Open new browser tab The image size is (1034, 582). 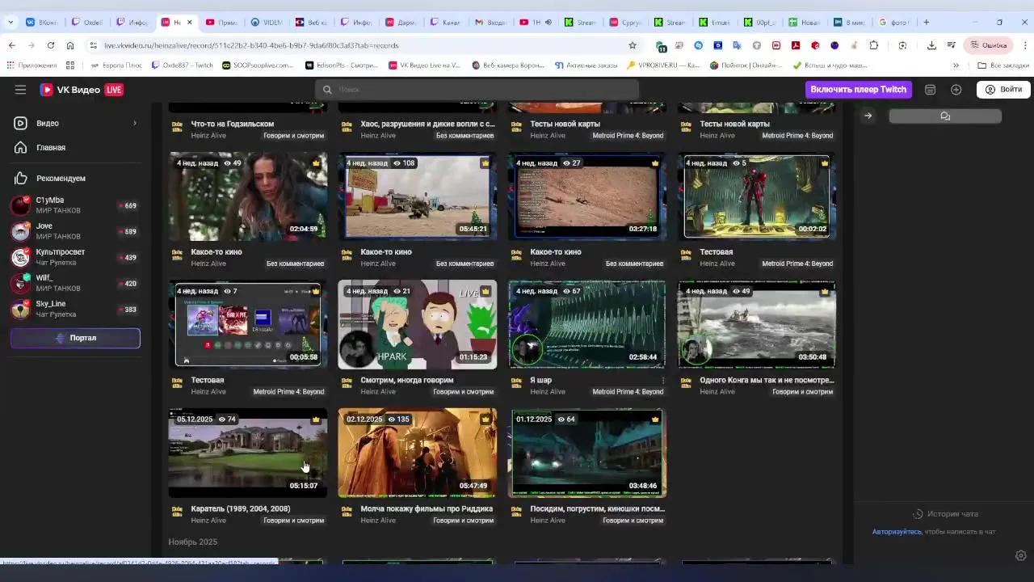[927, 22]
